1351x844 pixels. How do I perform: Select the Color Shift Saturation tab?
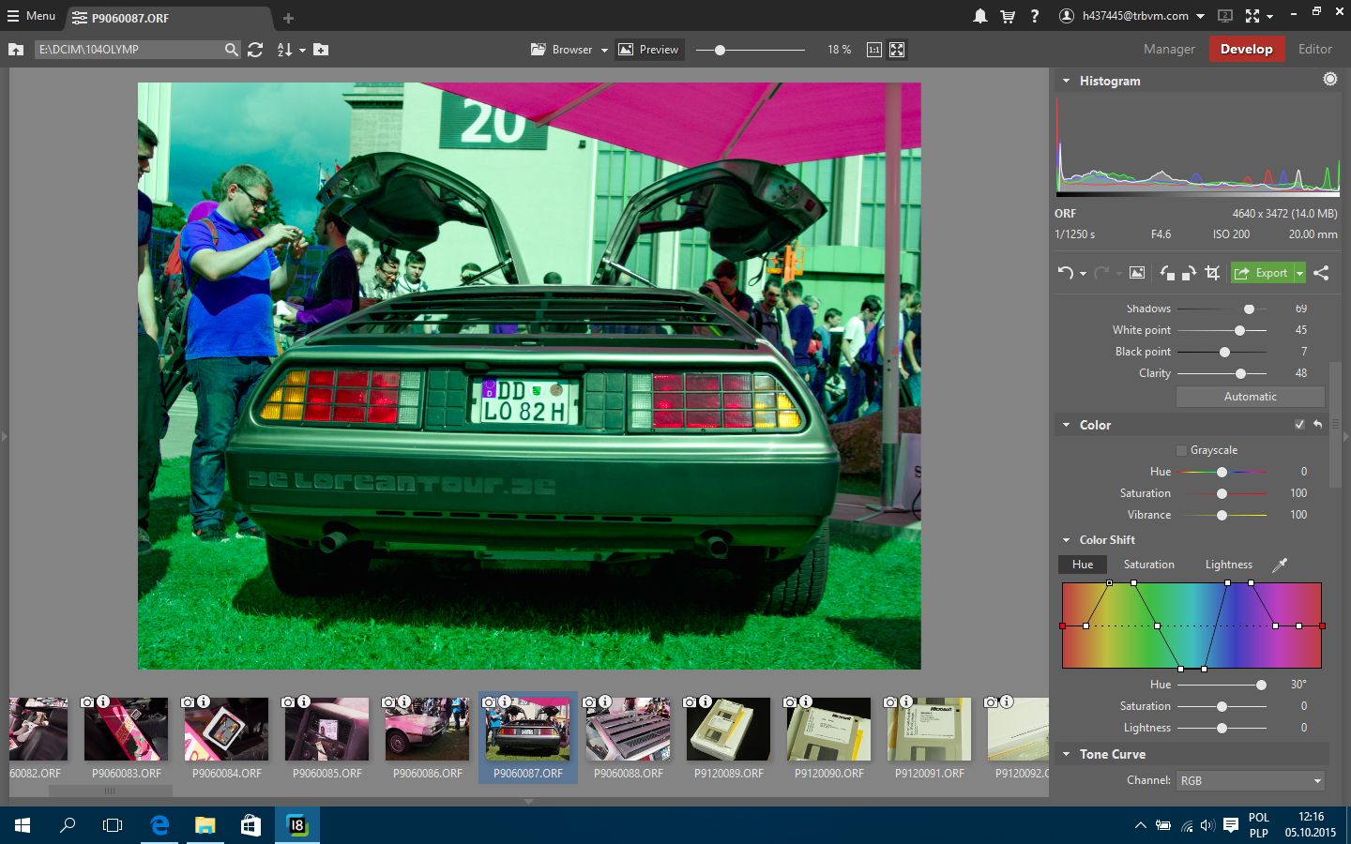1148,565
